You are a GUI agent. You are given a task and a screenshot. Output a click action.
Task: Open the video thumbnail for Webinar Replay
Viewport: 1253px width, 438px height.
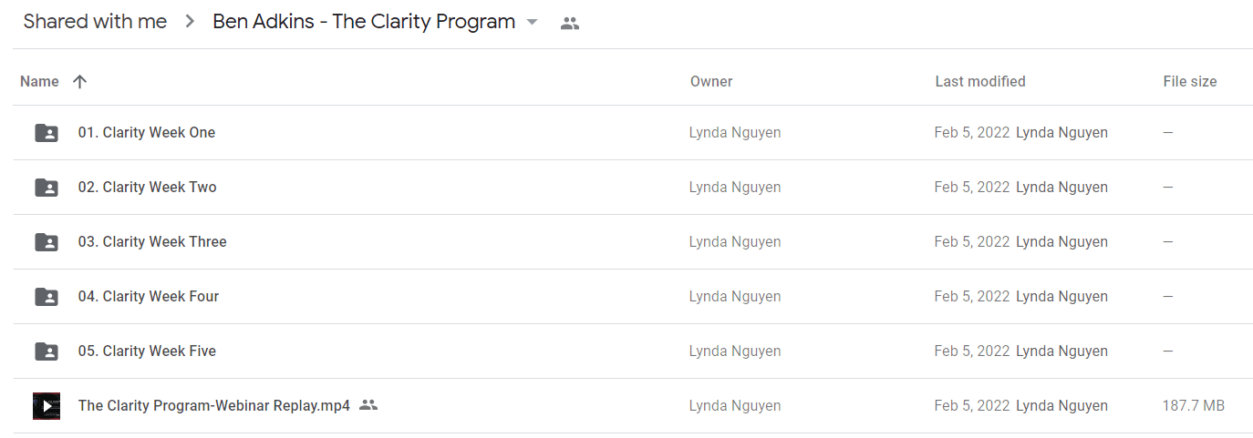coord(47,406)
